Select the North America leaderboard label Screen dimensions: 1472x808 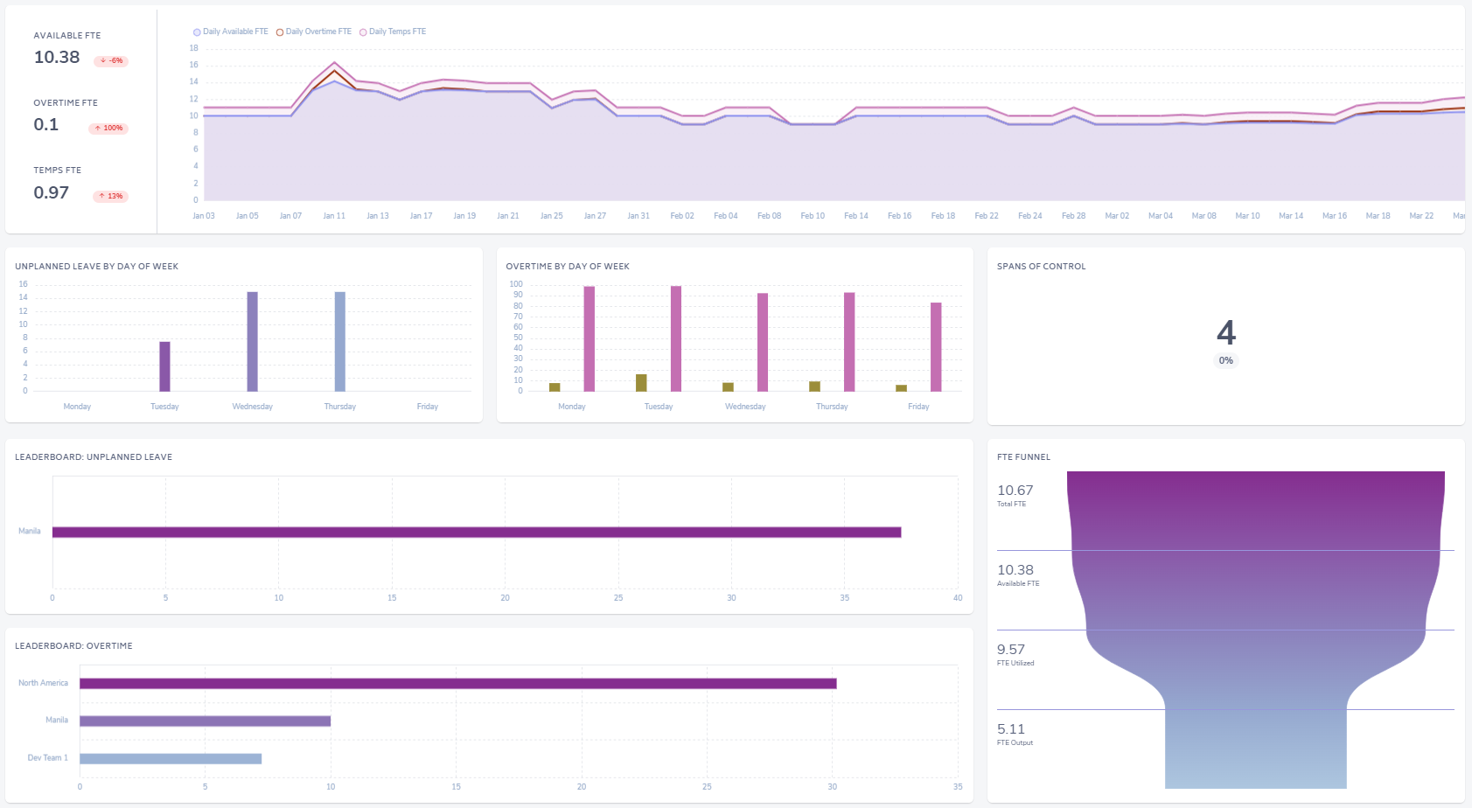43,683
